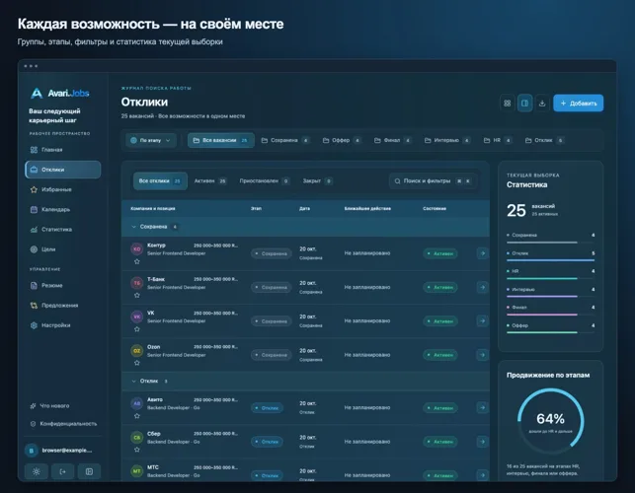
Task: Click the Поиск и фильтры search field
Action: [x=433, y=180]
